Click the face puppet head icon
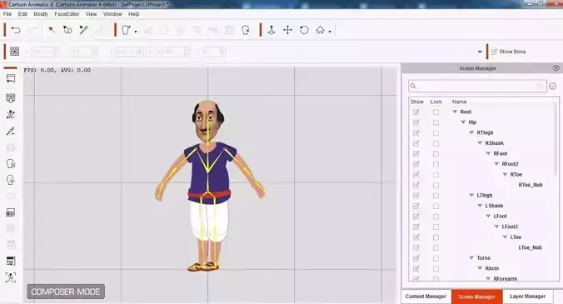Viewport: 563px width, 304px height. [x=11, y=180]
